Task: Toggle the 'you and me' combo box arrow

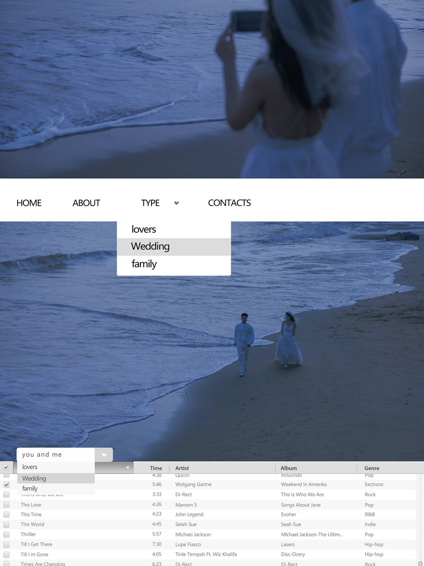Action: (x=104, y=455)
